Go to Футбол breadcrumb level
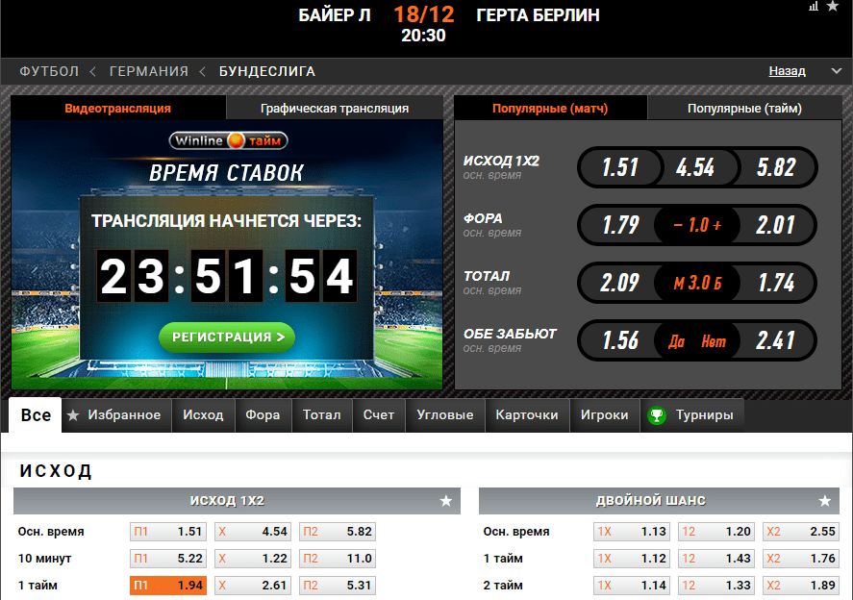Screen dimensions: 853x600 pos(49,71)
